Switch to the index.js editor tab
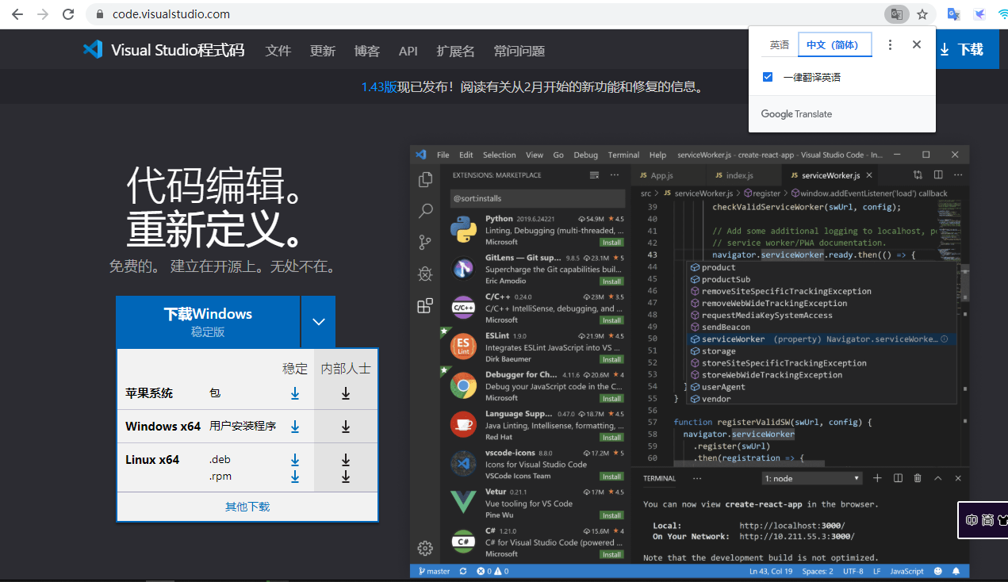Screen dimensions: 1008x582 739,175
